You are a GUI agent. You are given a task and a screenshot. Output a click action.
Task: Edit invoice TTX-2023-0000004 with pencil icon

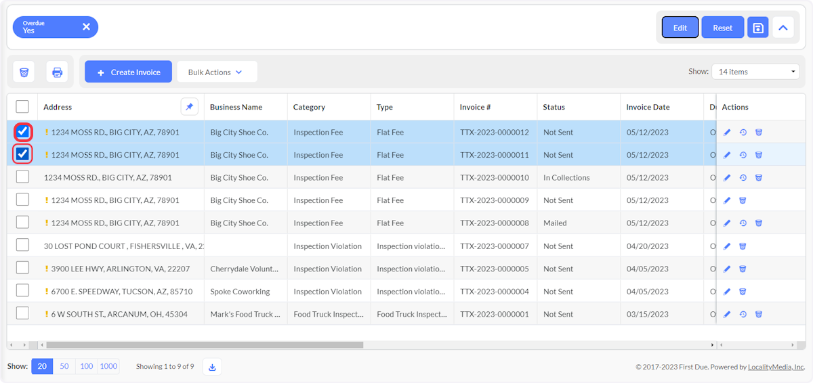tap(727, 292)
